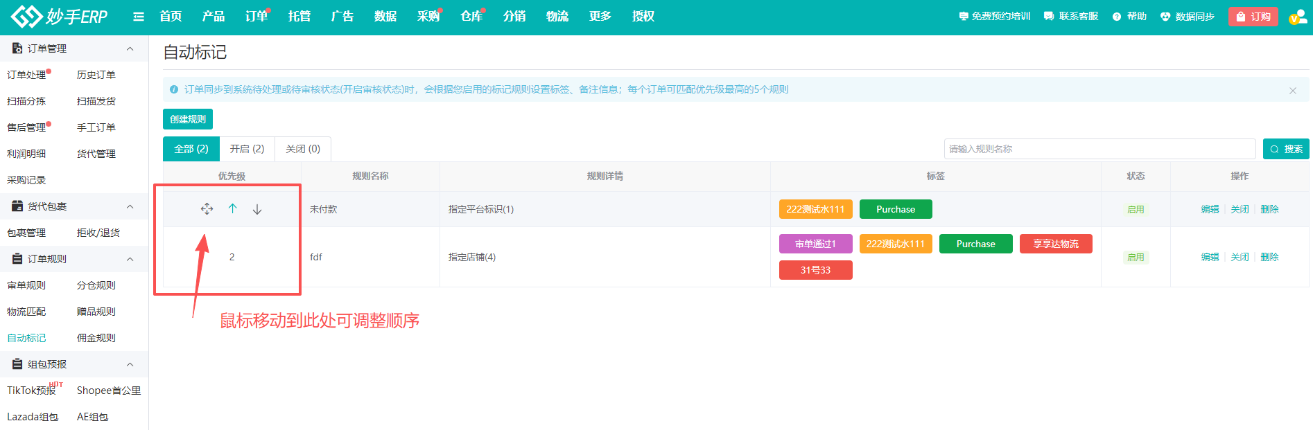This screenshot has height=430, width=1313.
Task: Click the down arrow to lower rule priority
Action: click(x=257, y=209)
